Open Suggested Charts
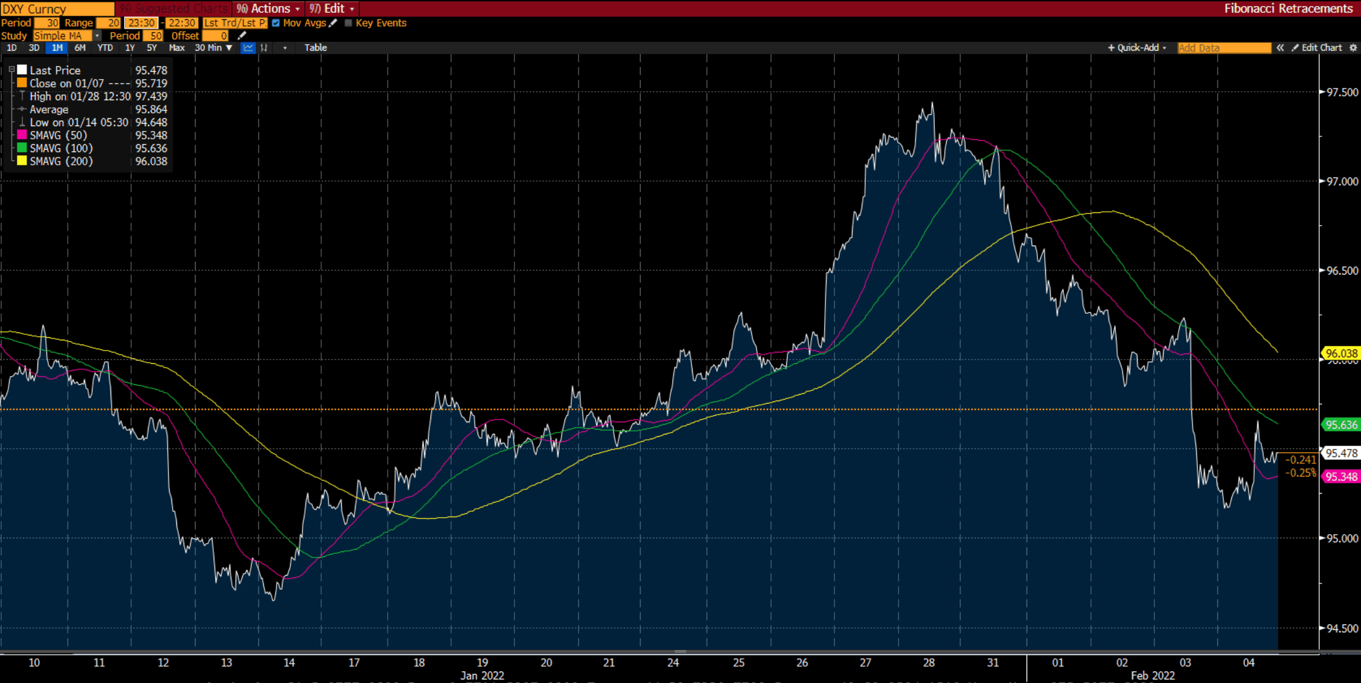 point(174,8)
